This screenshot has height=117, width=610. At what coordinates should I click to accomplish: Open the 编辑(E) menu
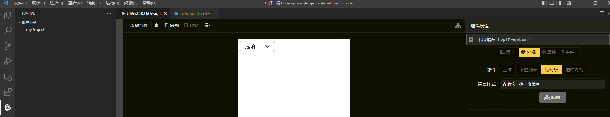pos(38,3)
